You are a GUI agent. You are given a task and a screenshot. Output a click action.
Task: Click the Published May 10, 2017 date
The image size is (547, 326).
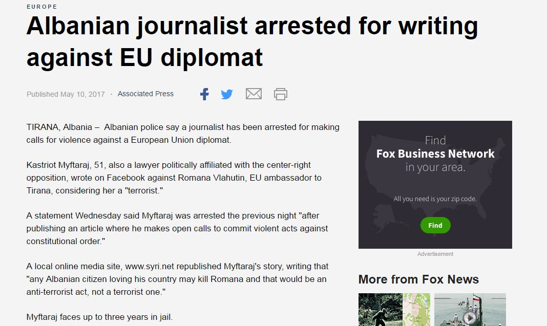pyautogui.click(x=66, y=94)
